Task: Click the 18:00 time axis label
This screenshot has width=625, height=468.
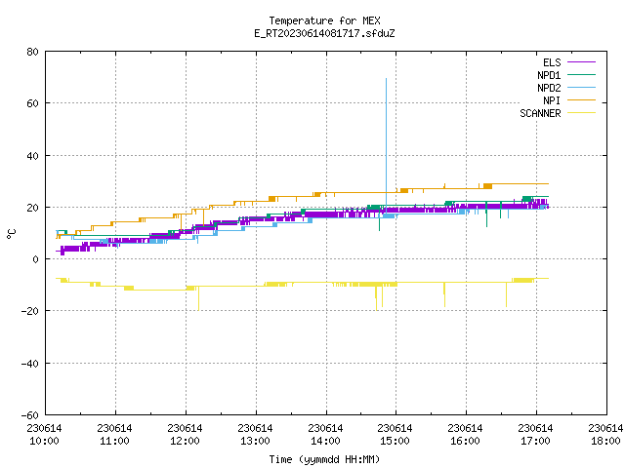Action: click(x=605, y=441)
